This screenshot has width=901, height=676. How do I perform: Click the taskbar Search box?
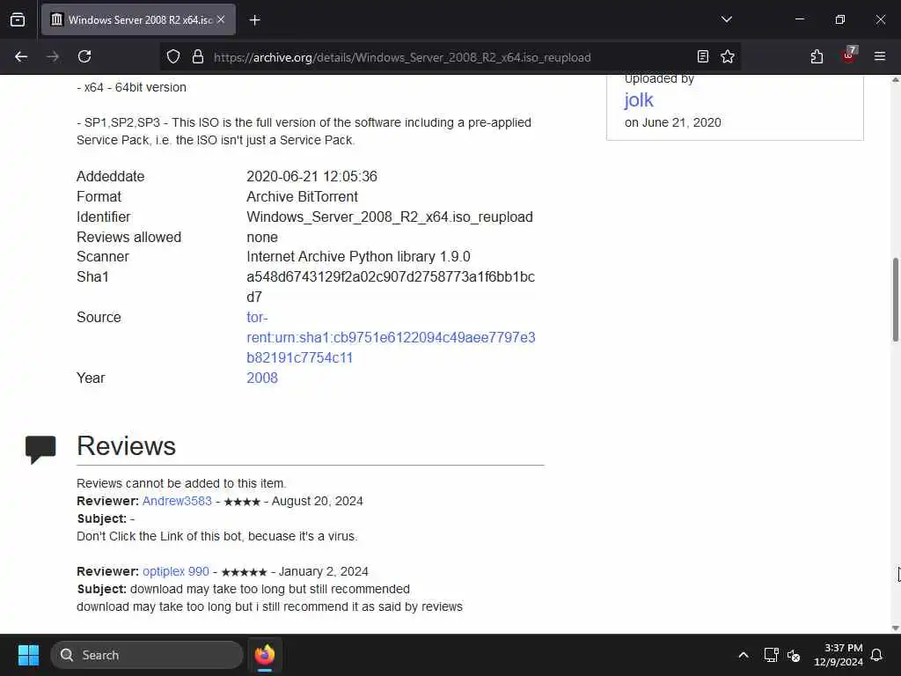point(147,655)
